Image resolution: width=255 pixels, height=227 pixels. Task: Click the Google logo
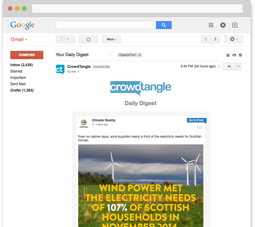click(23, 25)
